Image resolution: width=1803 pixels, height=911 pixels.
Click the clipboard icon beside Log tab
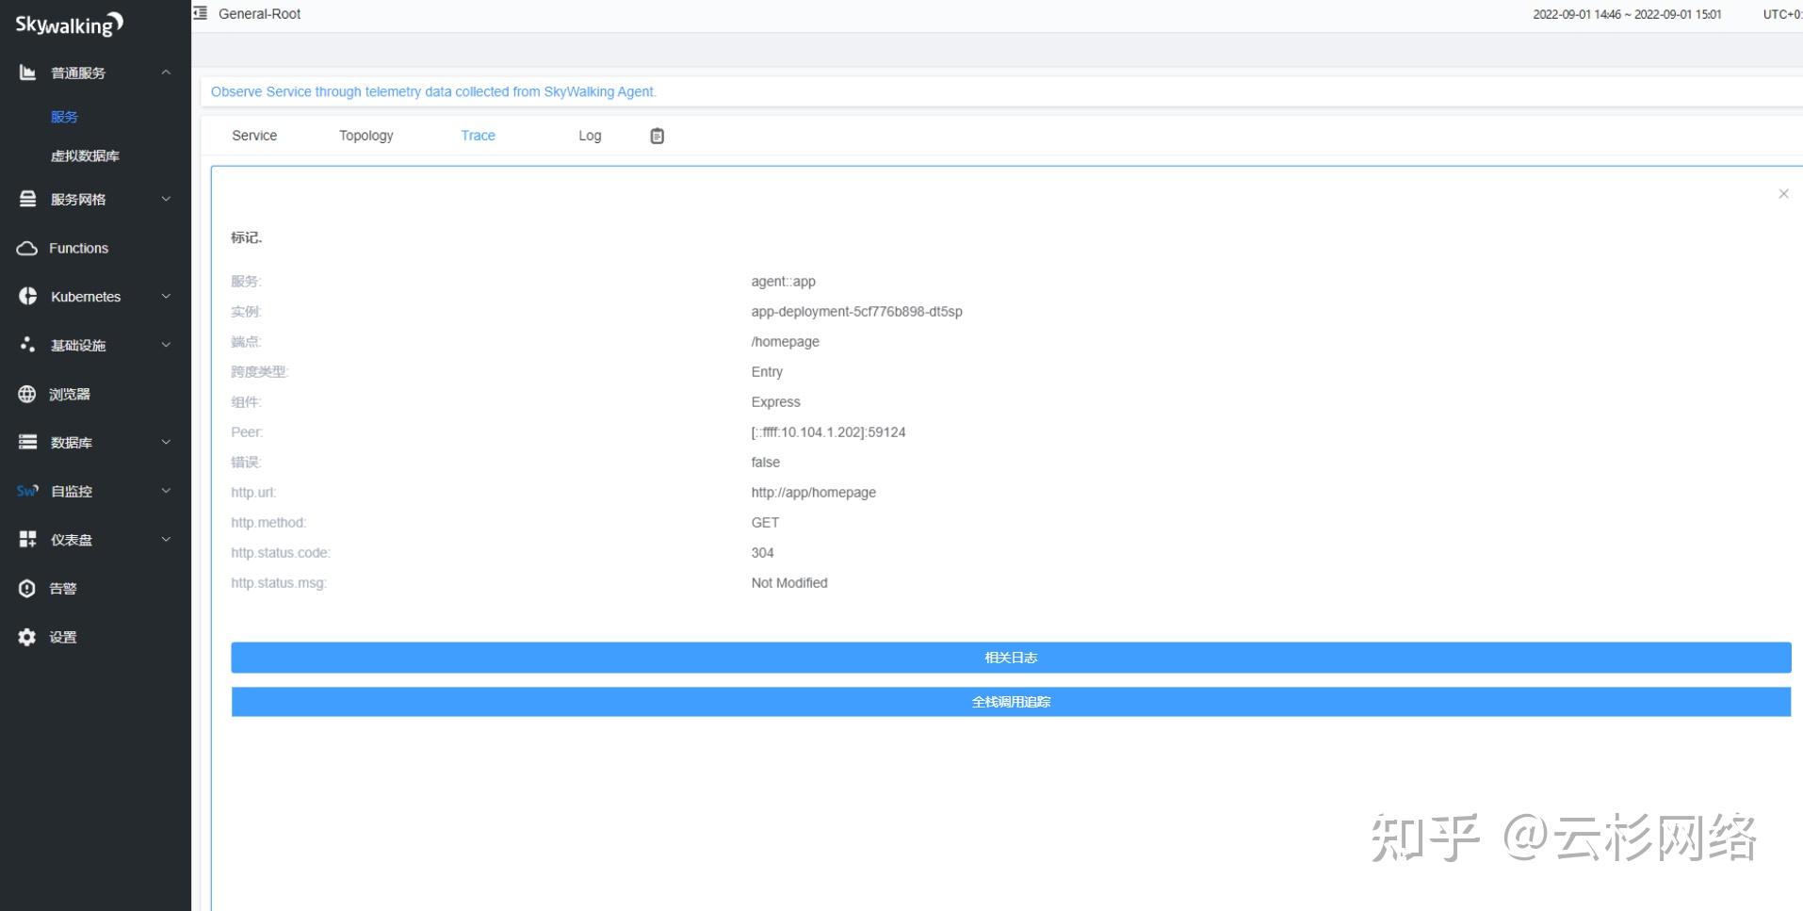[656, 136]
